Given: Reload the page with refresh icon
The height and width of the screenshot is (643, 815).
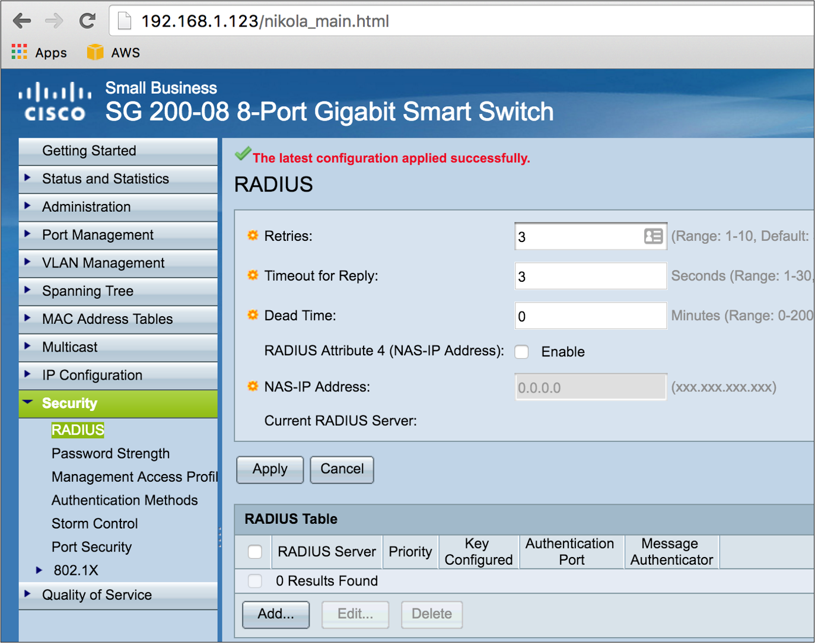Looking at the screenshot, I should [x=87, y=21].
